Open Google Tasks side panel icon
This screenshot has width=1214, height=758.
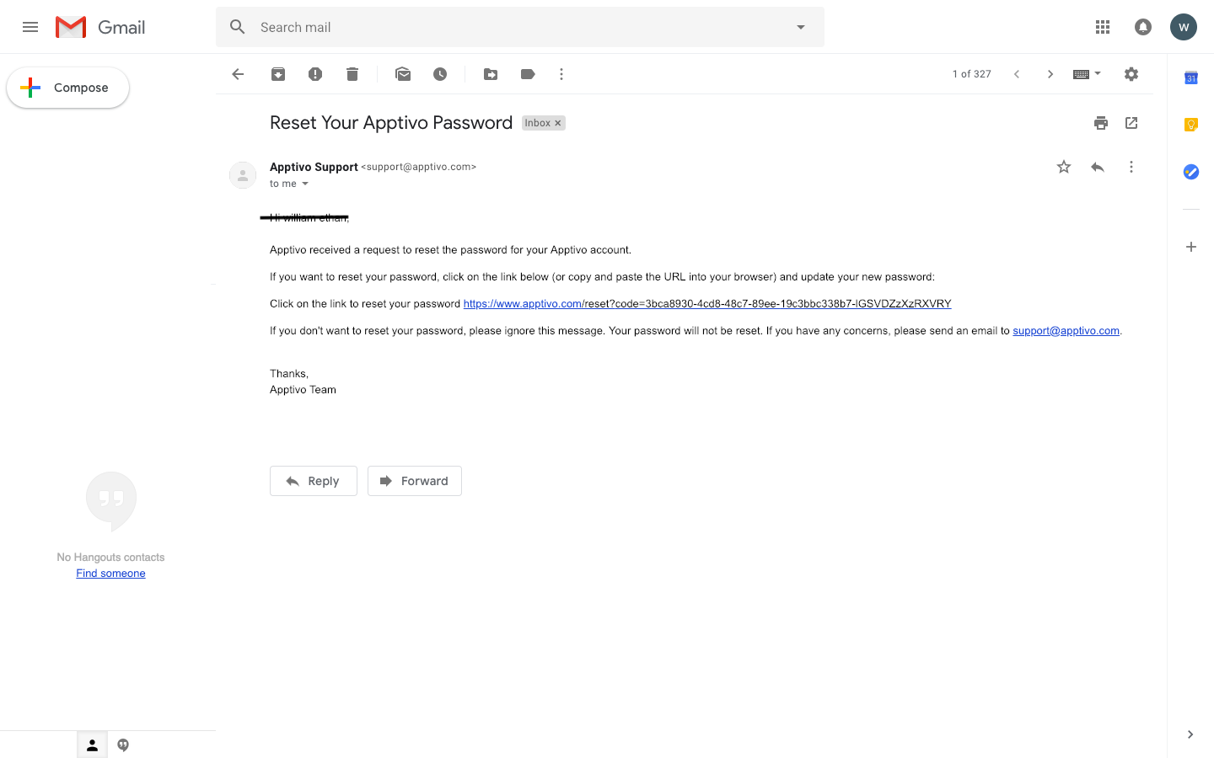1190,172
